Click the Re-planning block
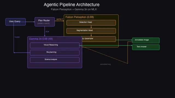This screenshot has height=98, width=175. (55, 53)
